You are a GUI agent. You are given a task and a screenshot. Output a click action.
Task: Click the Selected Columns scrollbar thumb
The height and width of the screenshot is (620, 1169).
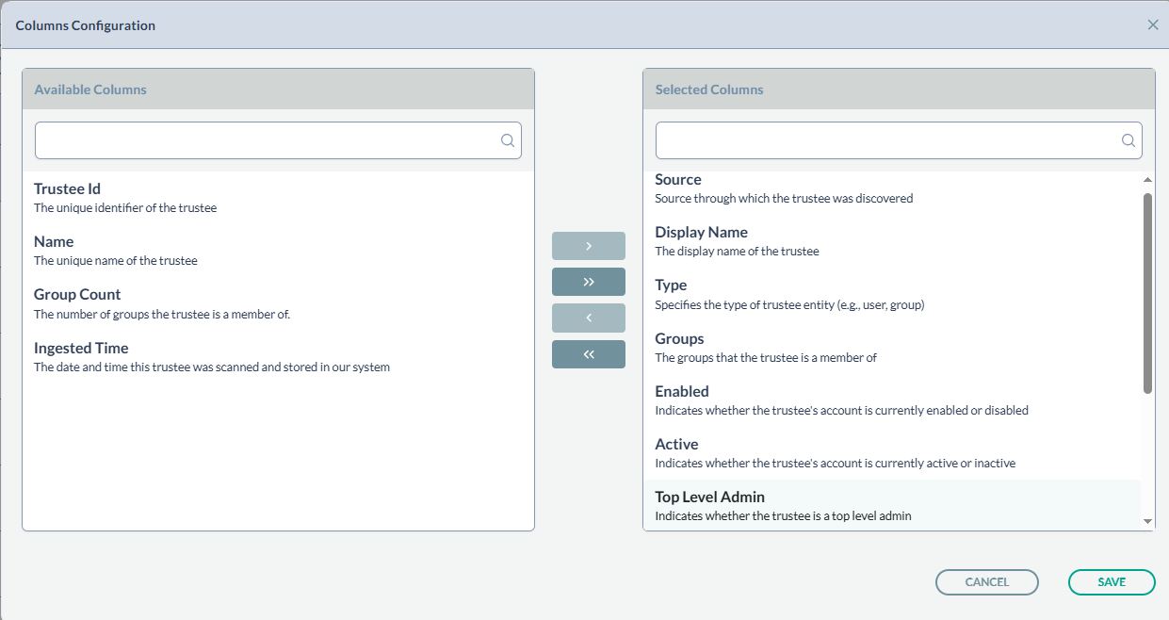point(1146,292)
